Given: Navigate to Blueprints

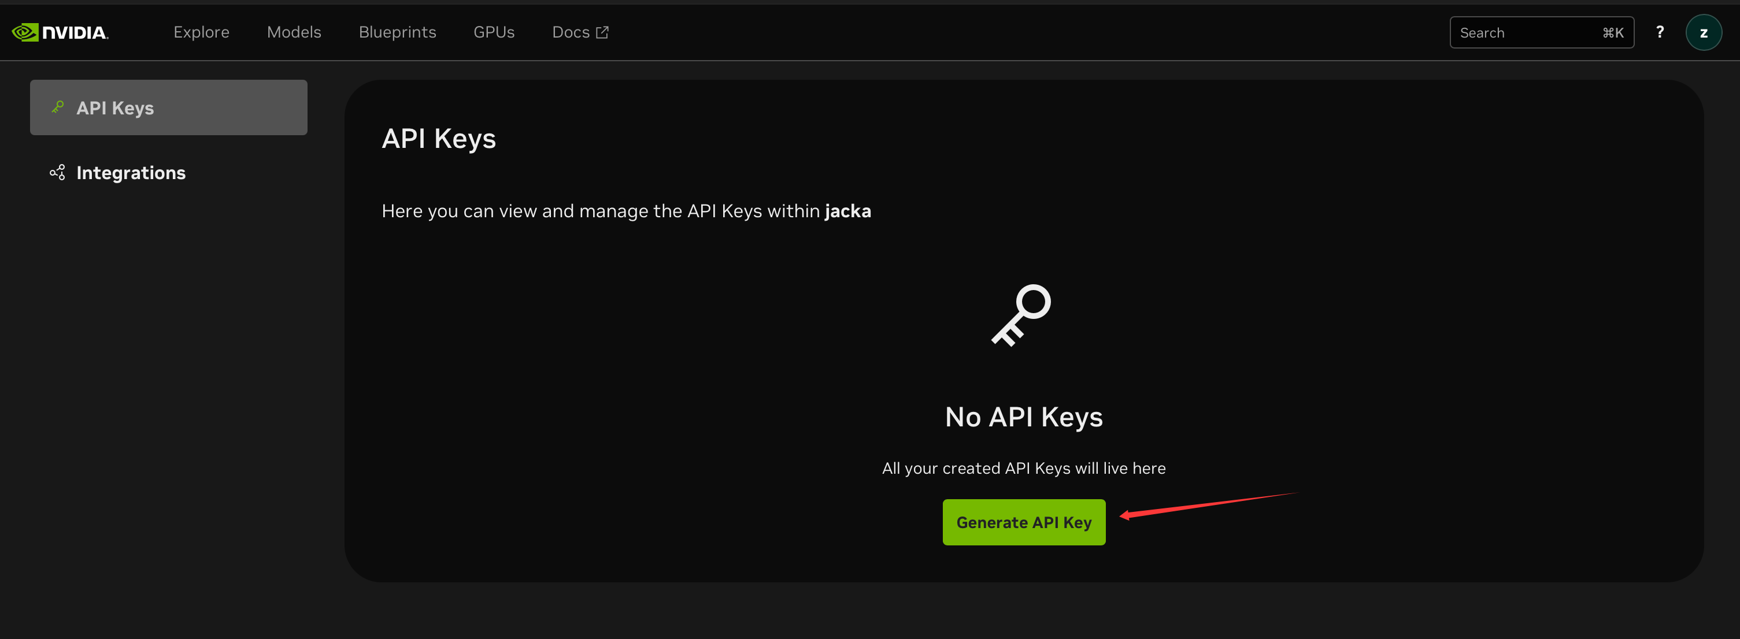Looking at the screenshot, I should pos(397,32).
